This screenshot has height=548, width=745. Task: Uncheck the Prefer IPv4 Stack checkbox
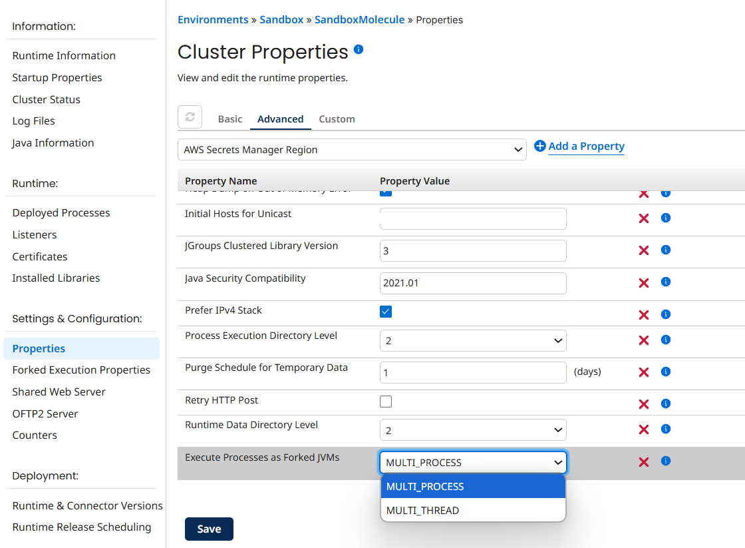coord(386,310)
